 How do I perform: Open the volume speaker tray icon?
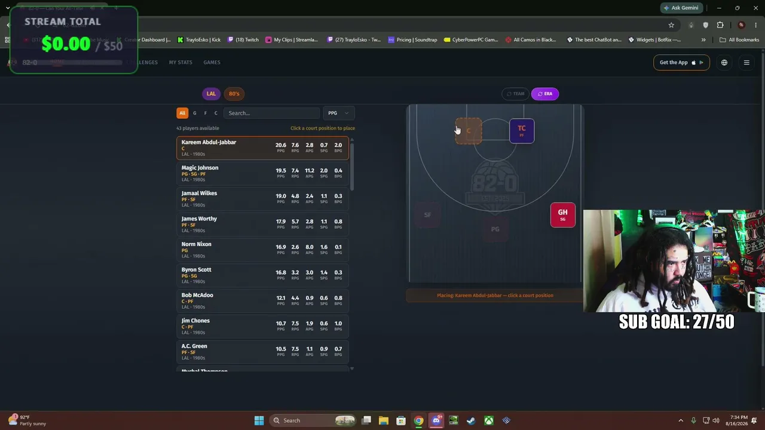coord(716,420)
